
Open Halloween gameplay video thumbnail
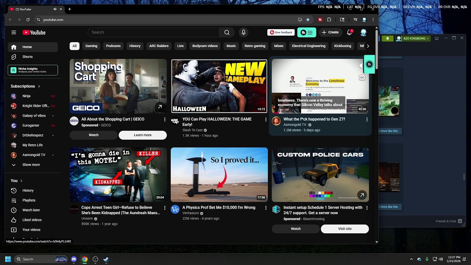coord(219,86)
